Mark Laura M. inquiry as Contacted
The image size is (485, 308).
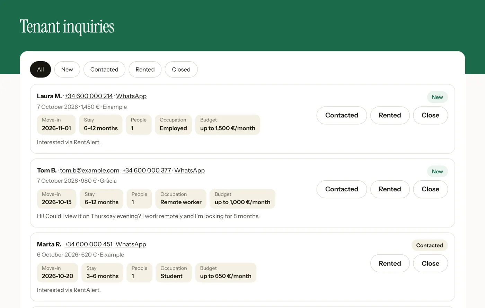(x=342, y=115)
